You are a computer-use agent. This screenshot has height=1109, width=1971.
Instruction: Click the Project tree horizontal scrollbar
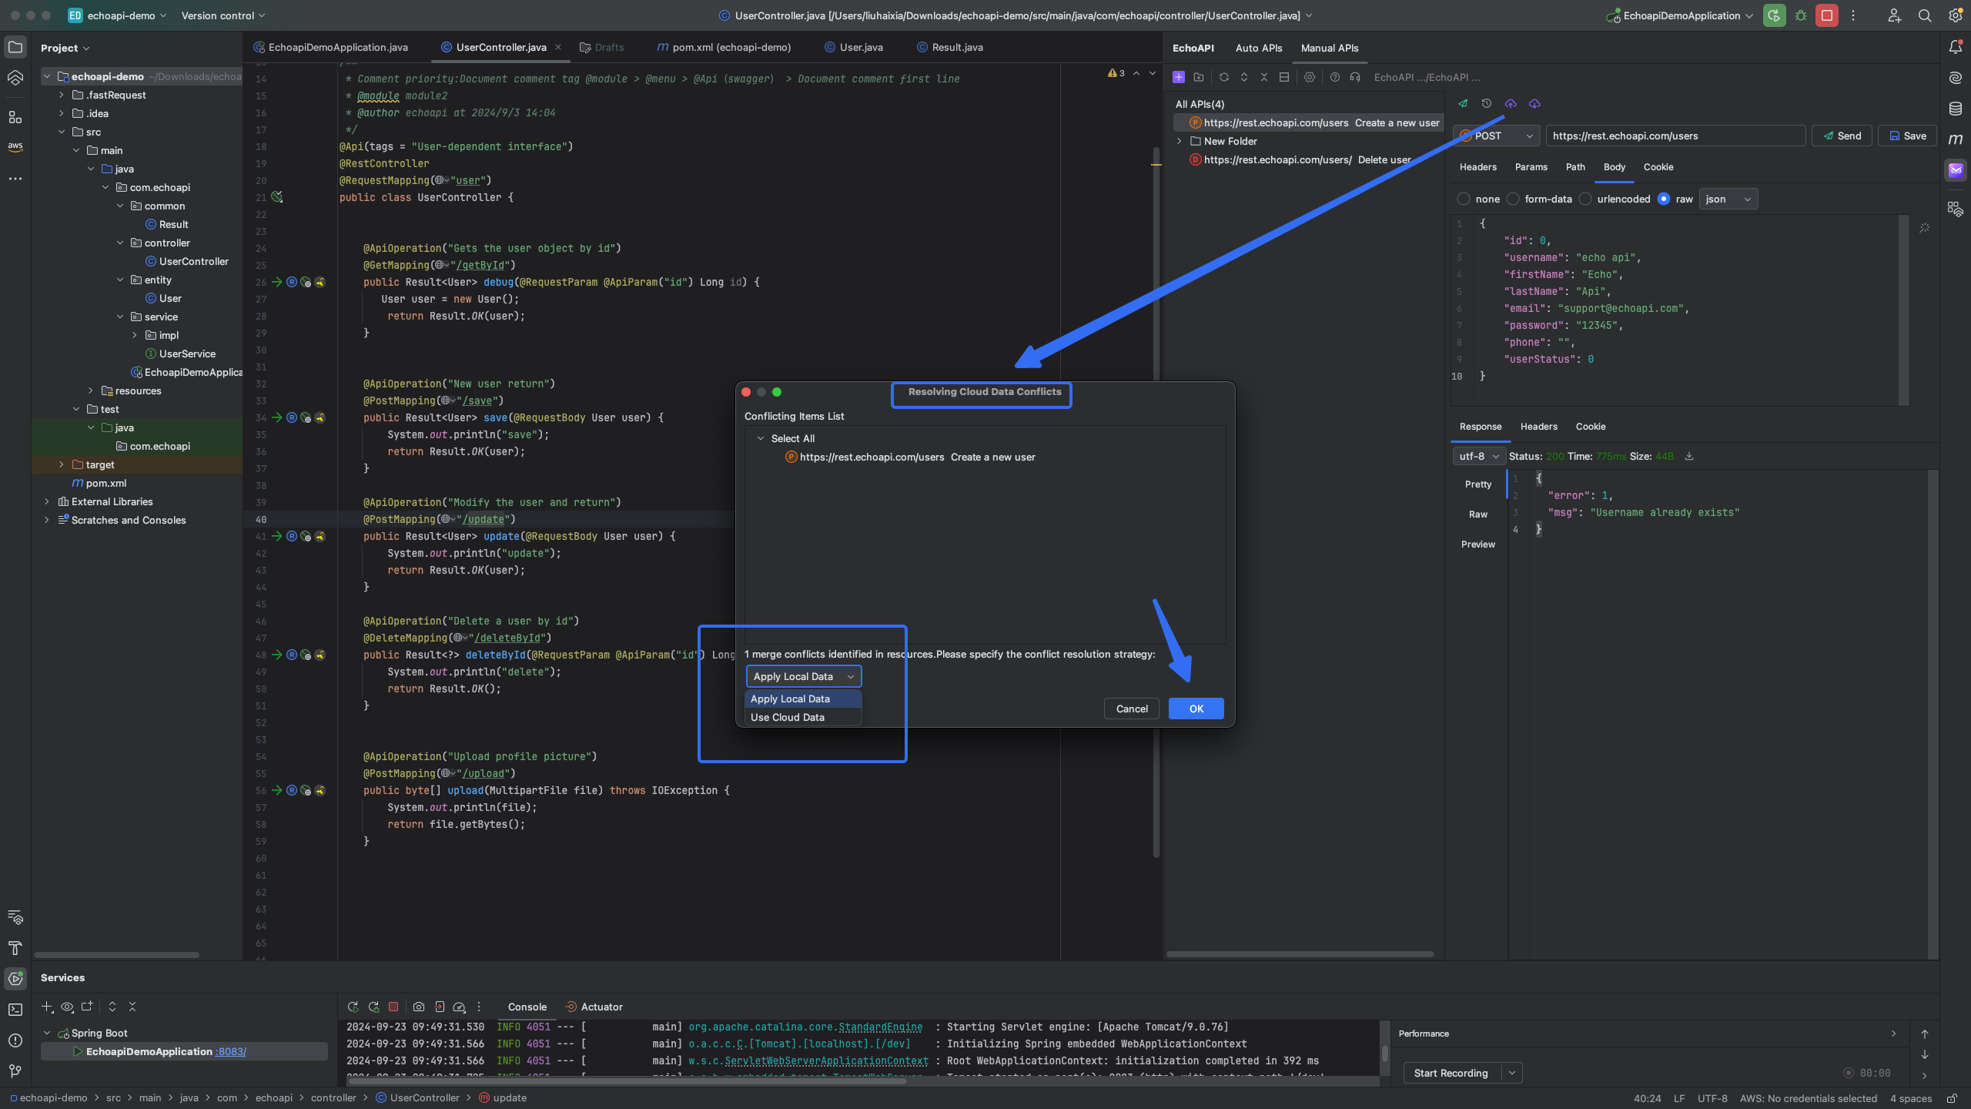point(116,955)
